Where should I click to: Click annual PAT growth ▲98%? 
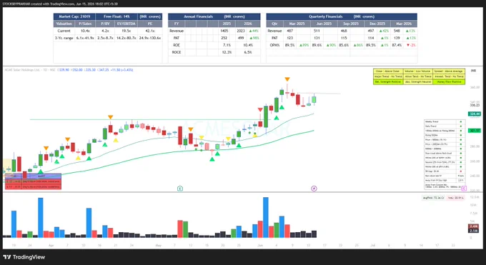pyautogui.click(x=254, y=38)
